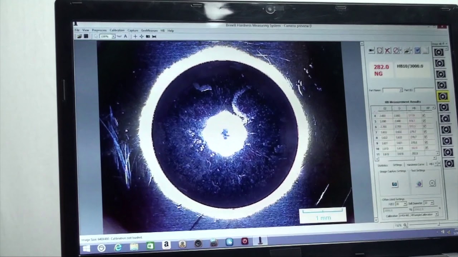The image size is (458, 257).
Task: Click the camera capture toolbar icon
Action: (148, 36)
